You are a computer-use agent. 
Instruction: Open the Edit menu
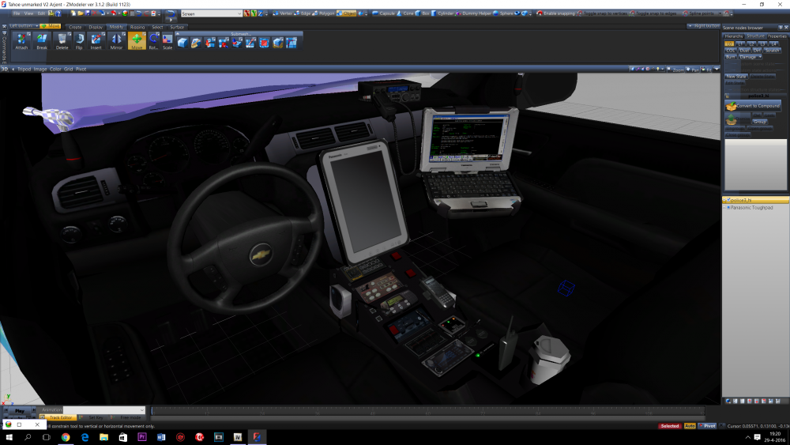[x=41, y=13]
